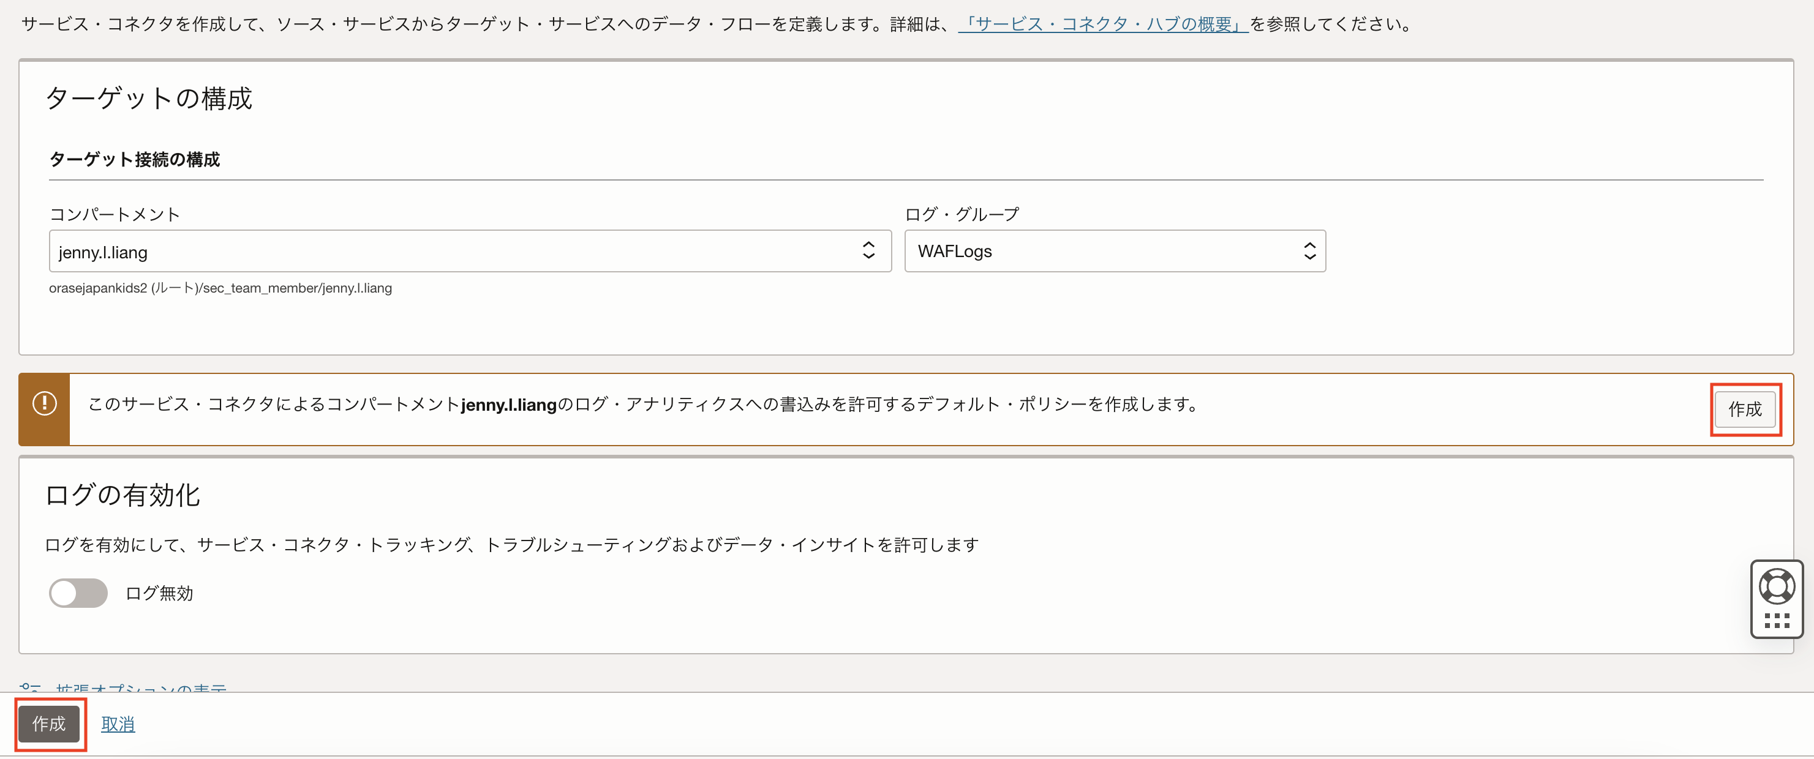Click the ターゲットの構成 section heading
Viewport: 1814px width, 759px height.
click(x=149, y=99)
